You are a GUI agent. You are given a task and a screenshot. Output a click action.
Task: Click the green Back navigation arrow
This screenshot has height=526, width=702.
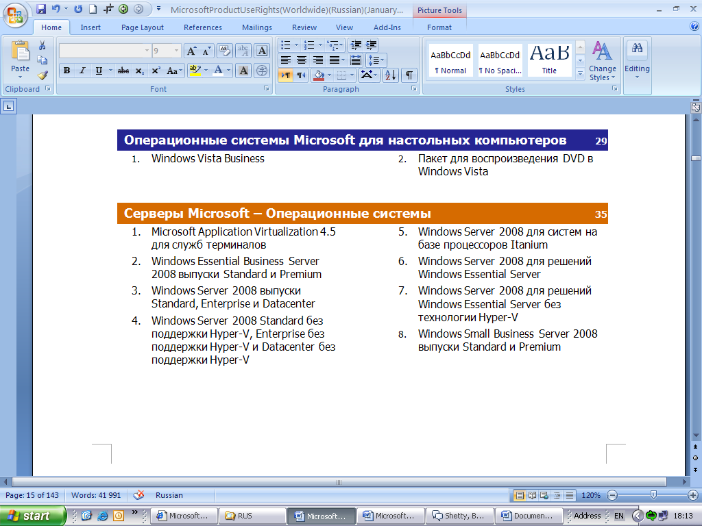coord(123,9)
